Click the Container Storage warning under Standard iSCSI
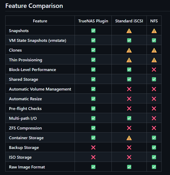The width and height of the screenshot is (170, 175). (x=129, y=138)
